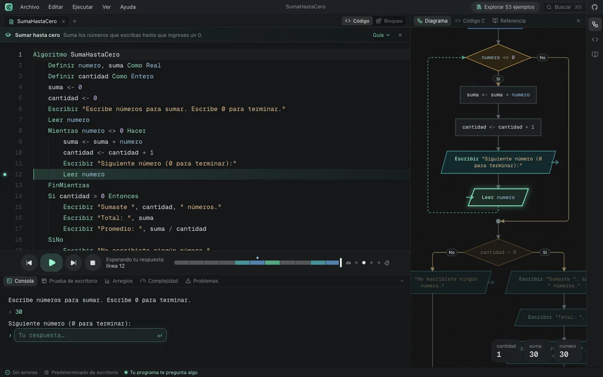Close the SumaHastaCero tab

tap(63, 21)
